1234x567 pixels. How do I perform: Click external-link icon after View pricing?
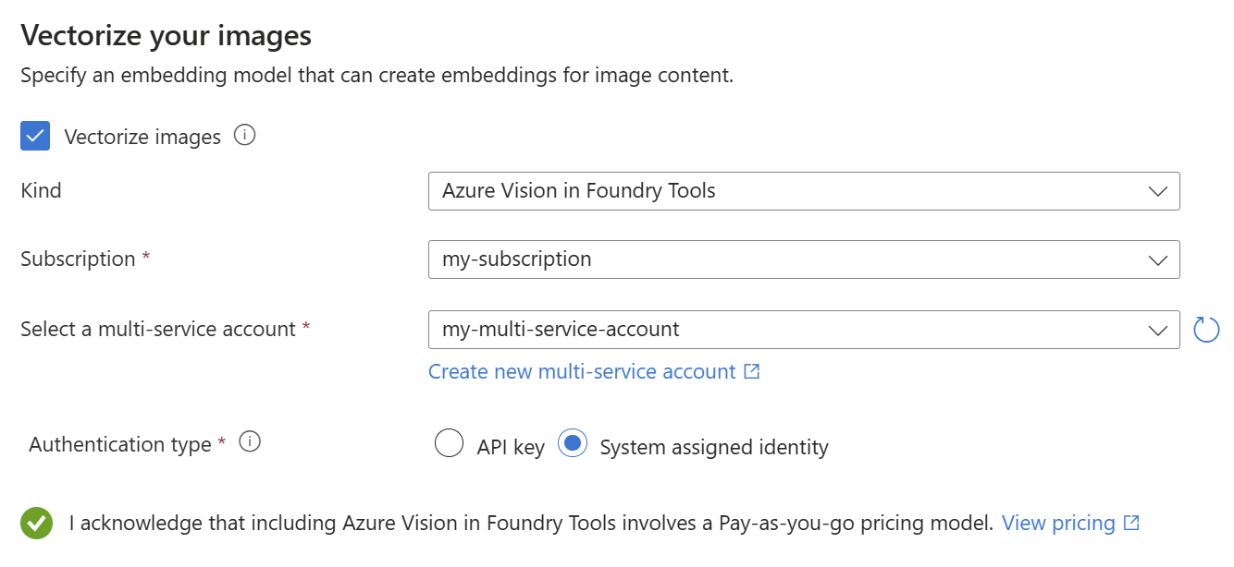(1131, 523)
